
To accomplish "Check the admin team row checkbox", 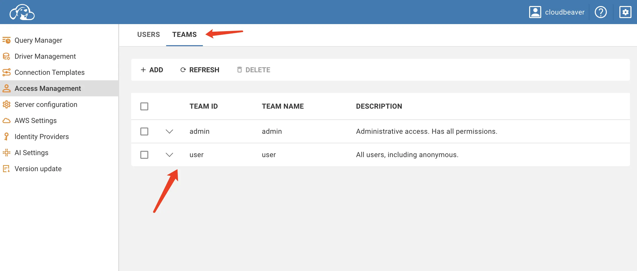I will tap(144, 131).
